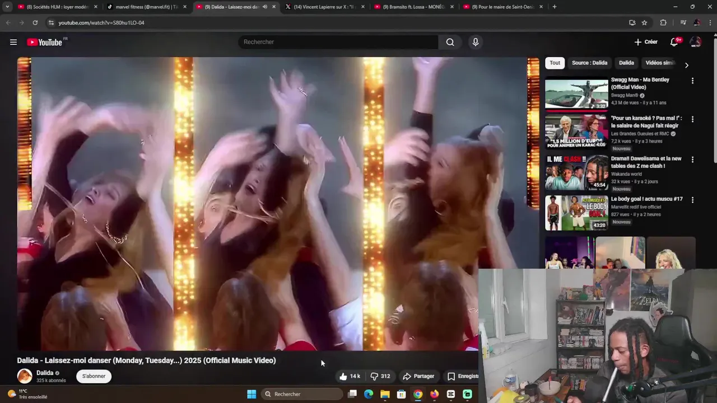Launch Microsoft Edge from taskbar

coord(369,394)
